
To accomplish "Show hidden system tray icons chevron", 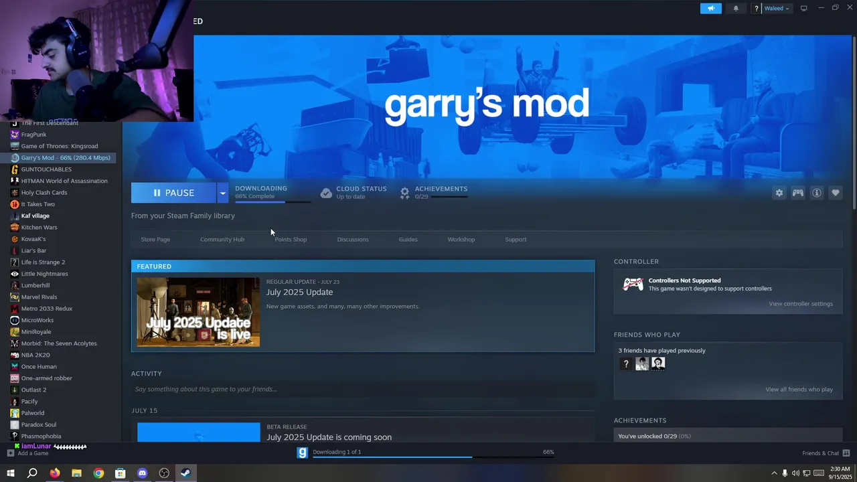I will pos(773,473).
